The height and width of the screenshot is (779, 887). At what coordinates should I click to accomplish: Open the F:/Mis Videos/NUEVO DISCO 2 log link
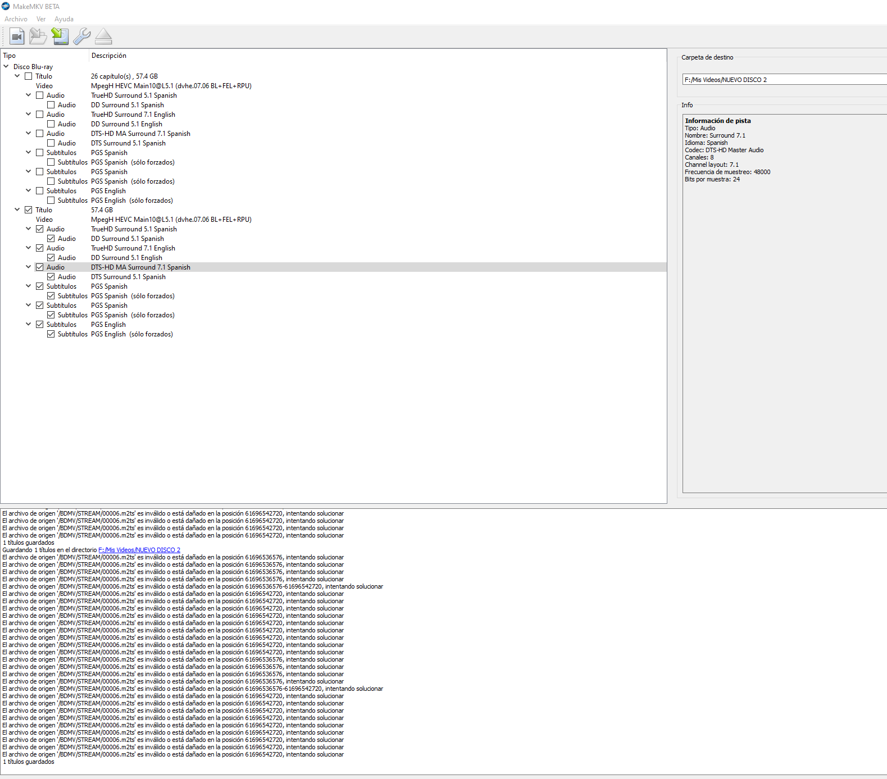pyautogui.click(x=139, y=550)
